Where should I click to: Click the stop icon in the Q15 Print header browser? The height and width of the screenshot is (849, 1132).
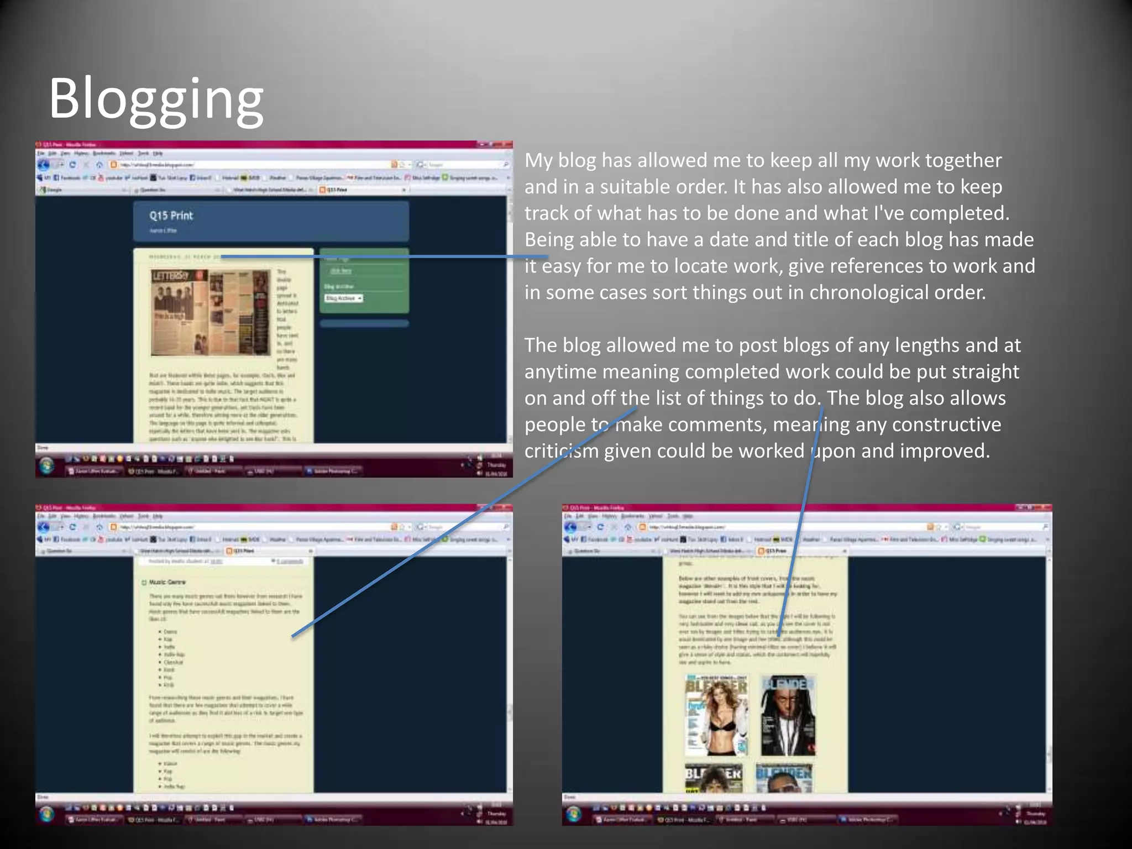click(86, 165)
